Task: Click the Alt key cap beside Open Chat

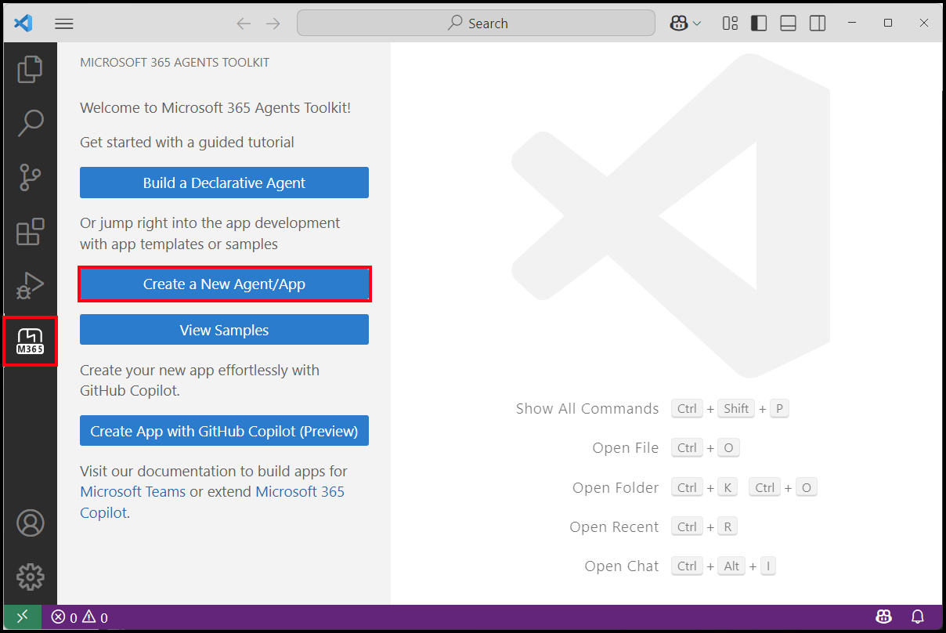Action: 732,566
